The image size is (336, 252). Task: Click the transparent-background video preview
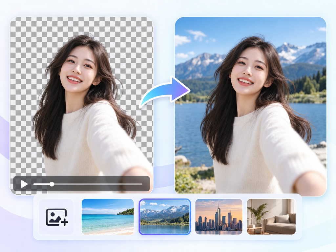(82, 106)
